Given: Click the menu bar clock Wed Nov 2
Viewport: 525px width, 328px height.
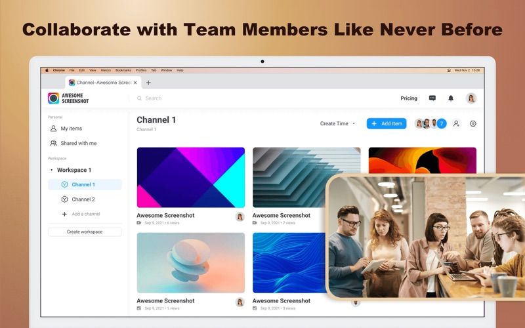Looking at the screenshot, I should pyautogui.click(x=467, y=70).
